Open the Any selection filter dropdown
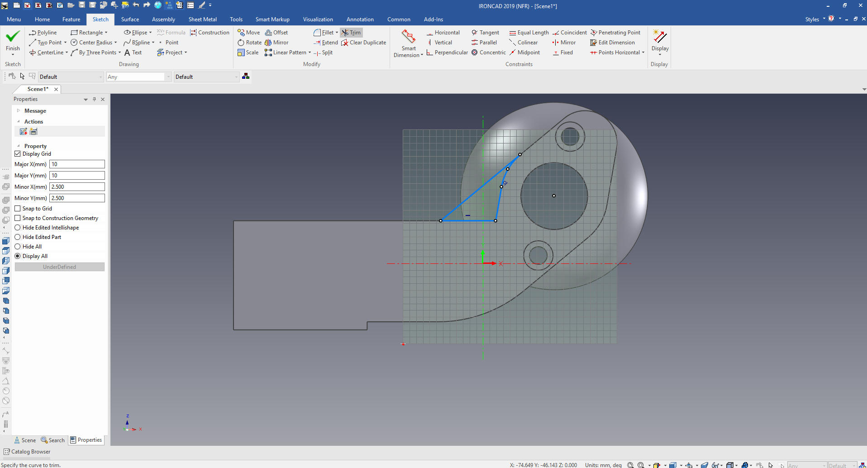The width and height of the screenshot is (867, 468). click(168, 77)
